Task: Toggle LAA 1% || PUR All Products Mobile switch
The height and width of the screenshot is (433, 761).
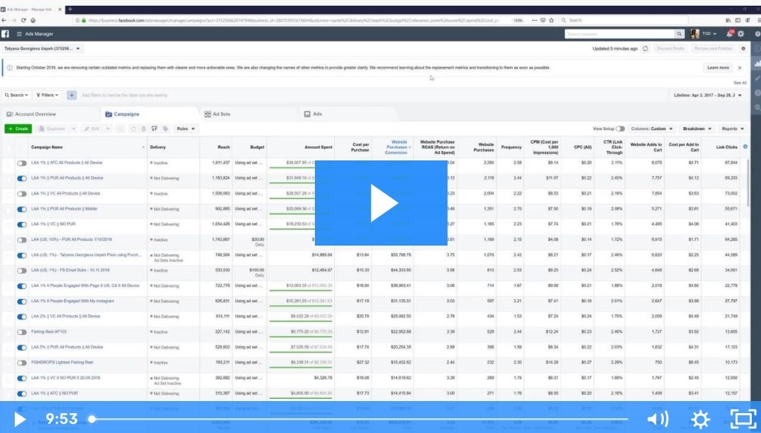Action: (22, 209)
